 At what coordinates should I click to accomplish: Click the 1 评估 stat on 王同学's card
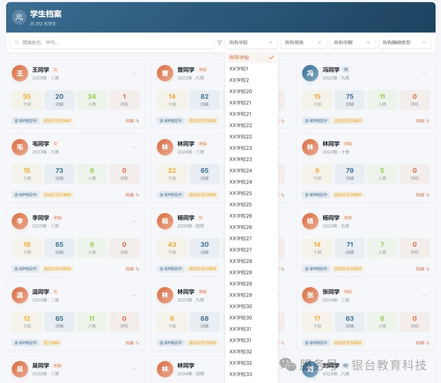(x=124, y=100)
